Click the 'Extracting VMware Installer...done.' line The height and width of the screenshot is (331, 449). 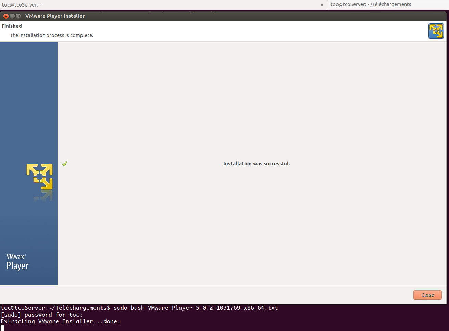click(x=60, y=321)
